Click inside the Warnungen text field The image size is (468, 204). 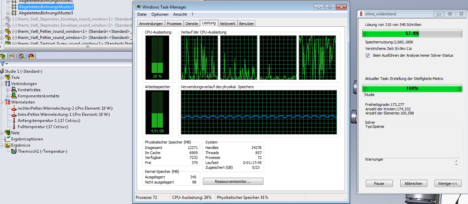[x=422, y=162]
